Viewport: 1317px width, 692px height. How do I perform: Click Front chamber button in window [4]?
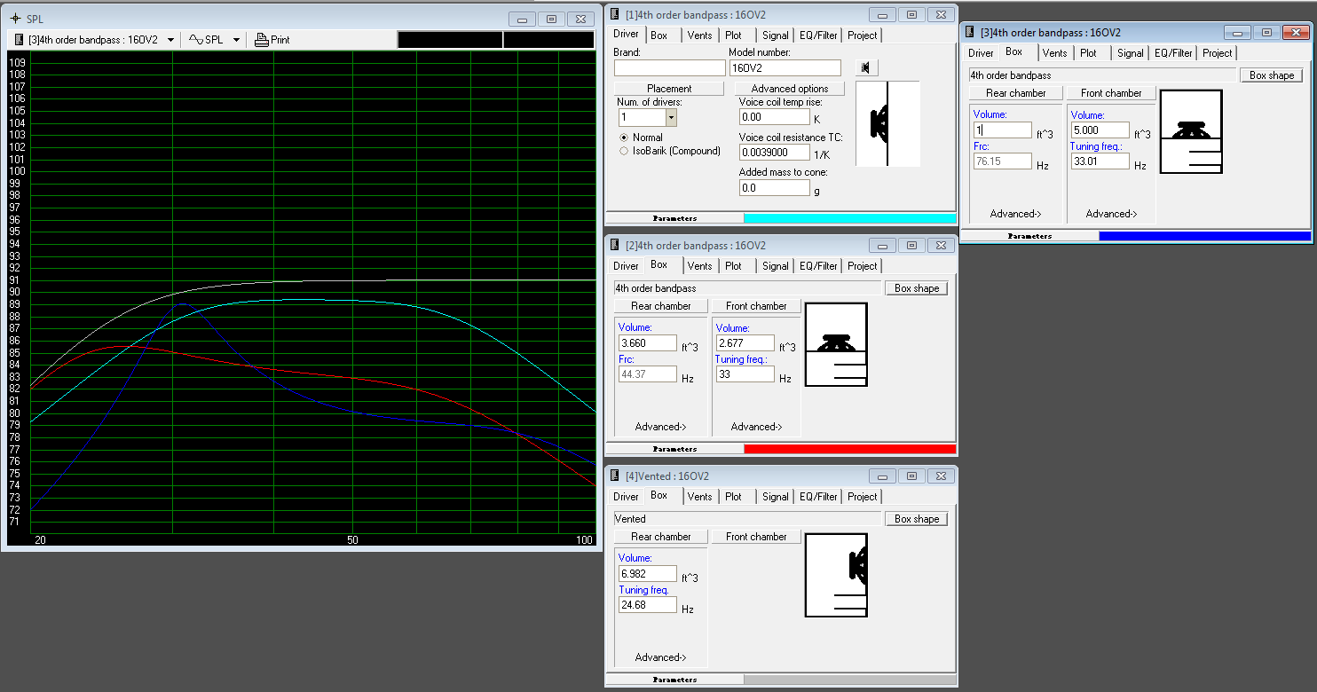[x=756, y=537]
